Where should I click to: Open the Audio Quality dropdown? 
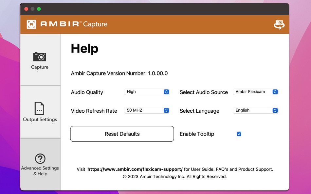tap(147, 92)
